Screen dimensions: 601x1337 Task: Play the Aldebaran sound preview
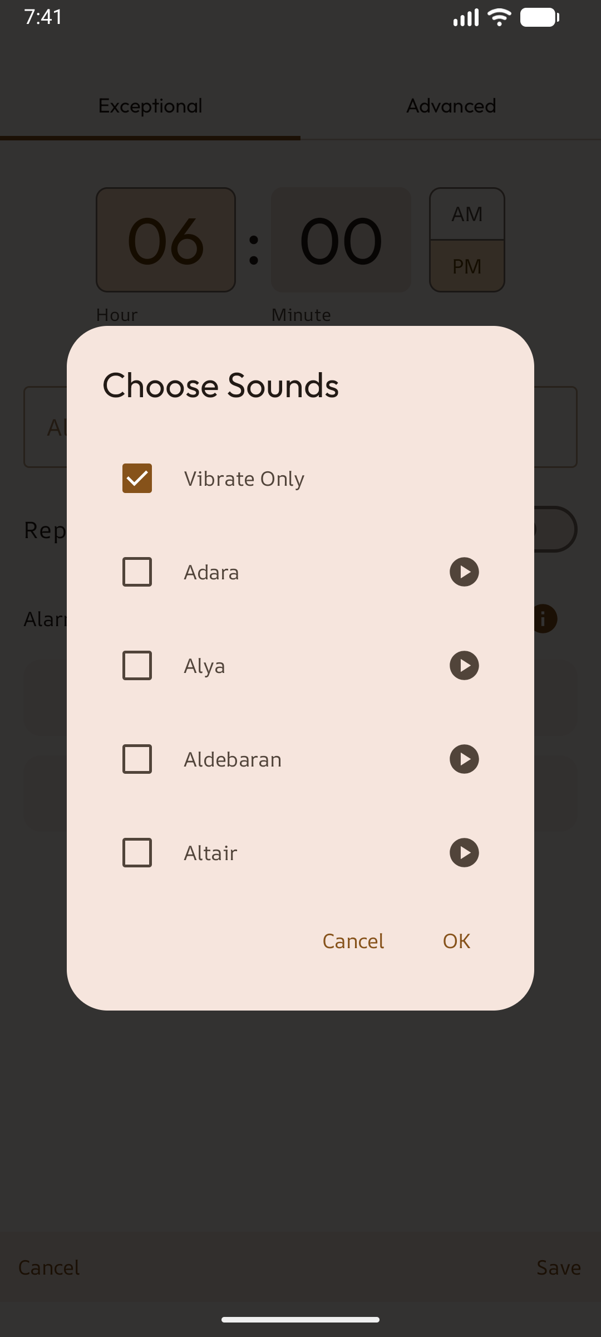pos(464,759)
